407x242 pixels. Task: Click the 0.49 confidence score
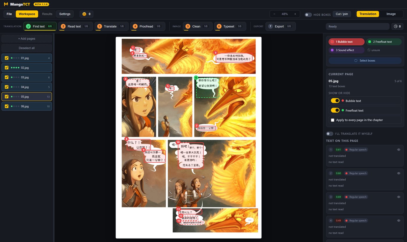(x=338, y=221)
